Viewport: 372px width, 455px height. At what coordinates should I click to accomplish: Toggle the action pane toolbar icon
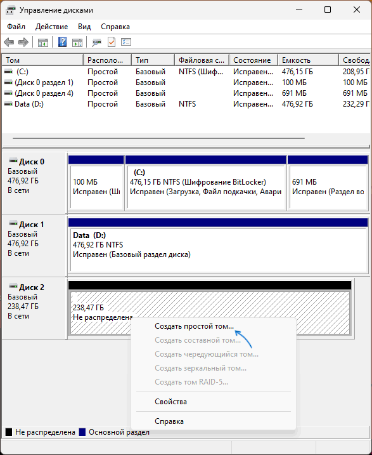pos(77,43)
